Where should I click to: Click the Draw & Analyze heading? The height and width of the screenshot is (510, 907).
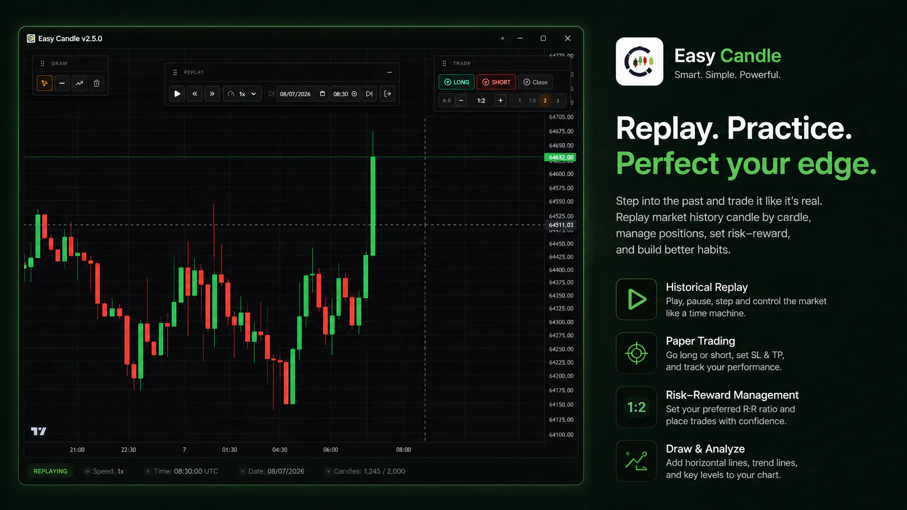705,449
